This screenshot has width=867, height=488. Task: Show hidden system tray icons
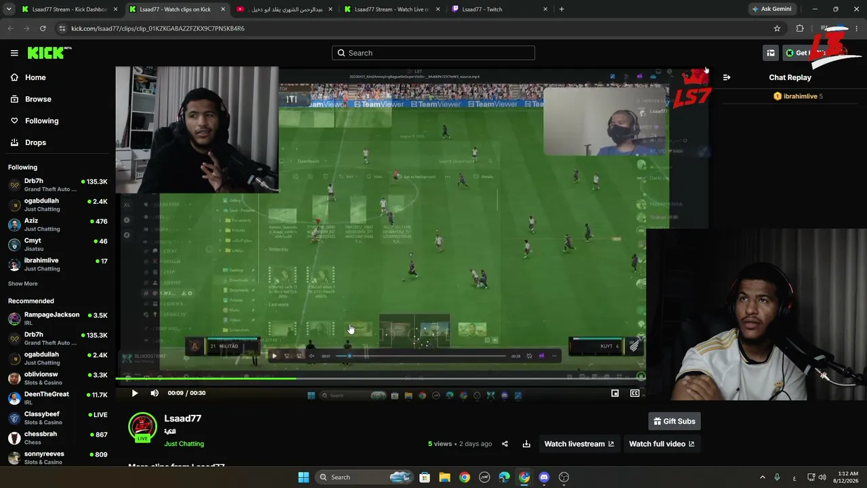(762, 477)
